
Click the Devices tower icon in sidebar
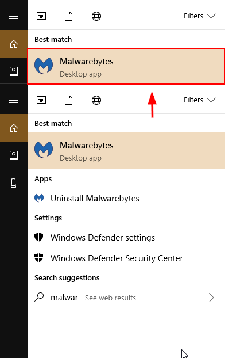coord(14,183)
